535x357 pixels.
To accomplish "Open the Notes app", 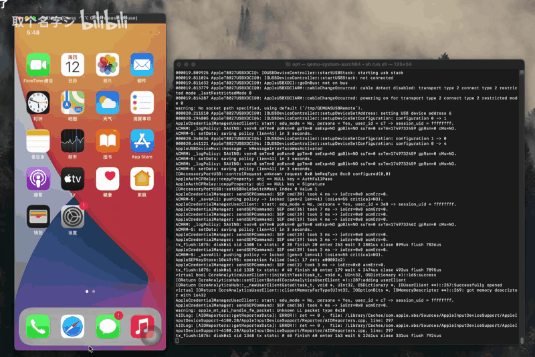I will [x=38, y=141].
